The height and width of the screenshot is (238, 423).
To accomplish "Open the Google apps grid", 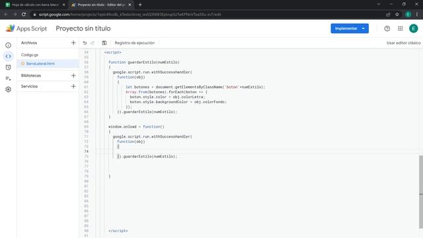I will coord(401,28).
